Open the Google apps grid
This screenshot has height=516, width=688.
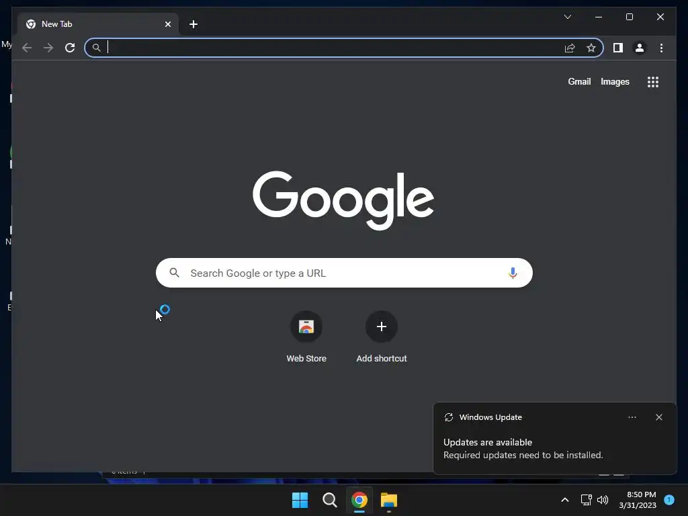pos(653,82)
